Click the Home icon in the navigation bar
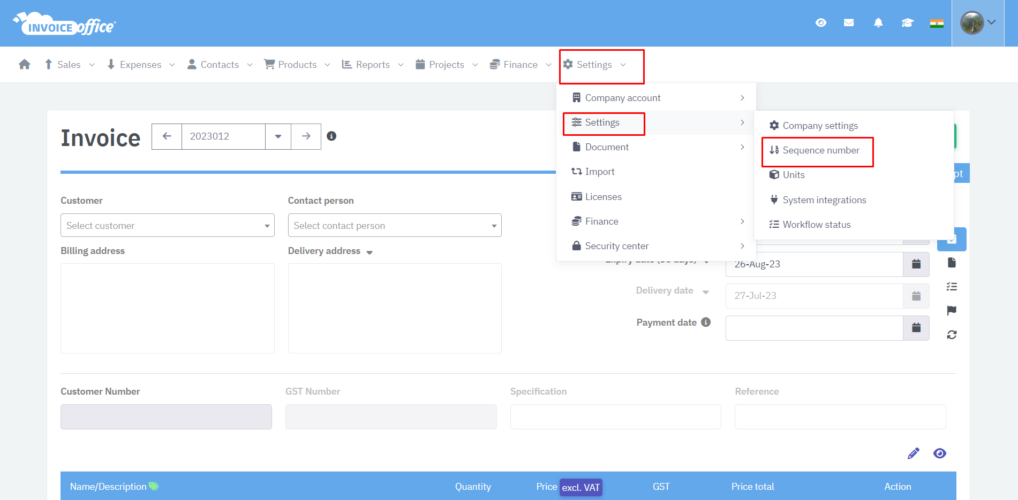 click(24, 64)
